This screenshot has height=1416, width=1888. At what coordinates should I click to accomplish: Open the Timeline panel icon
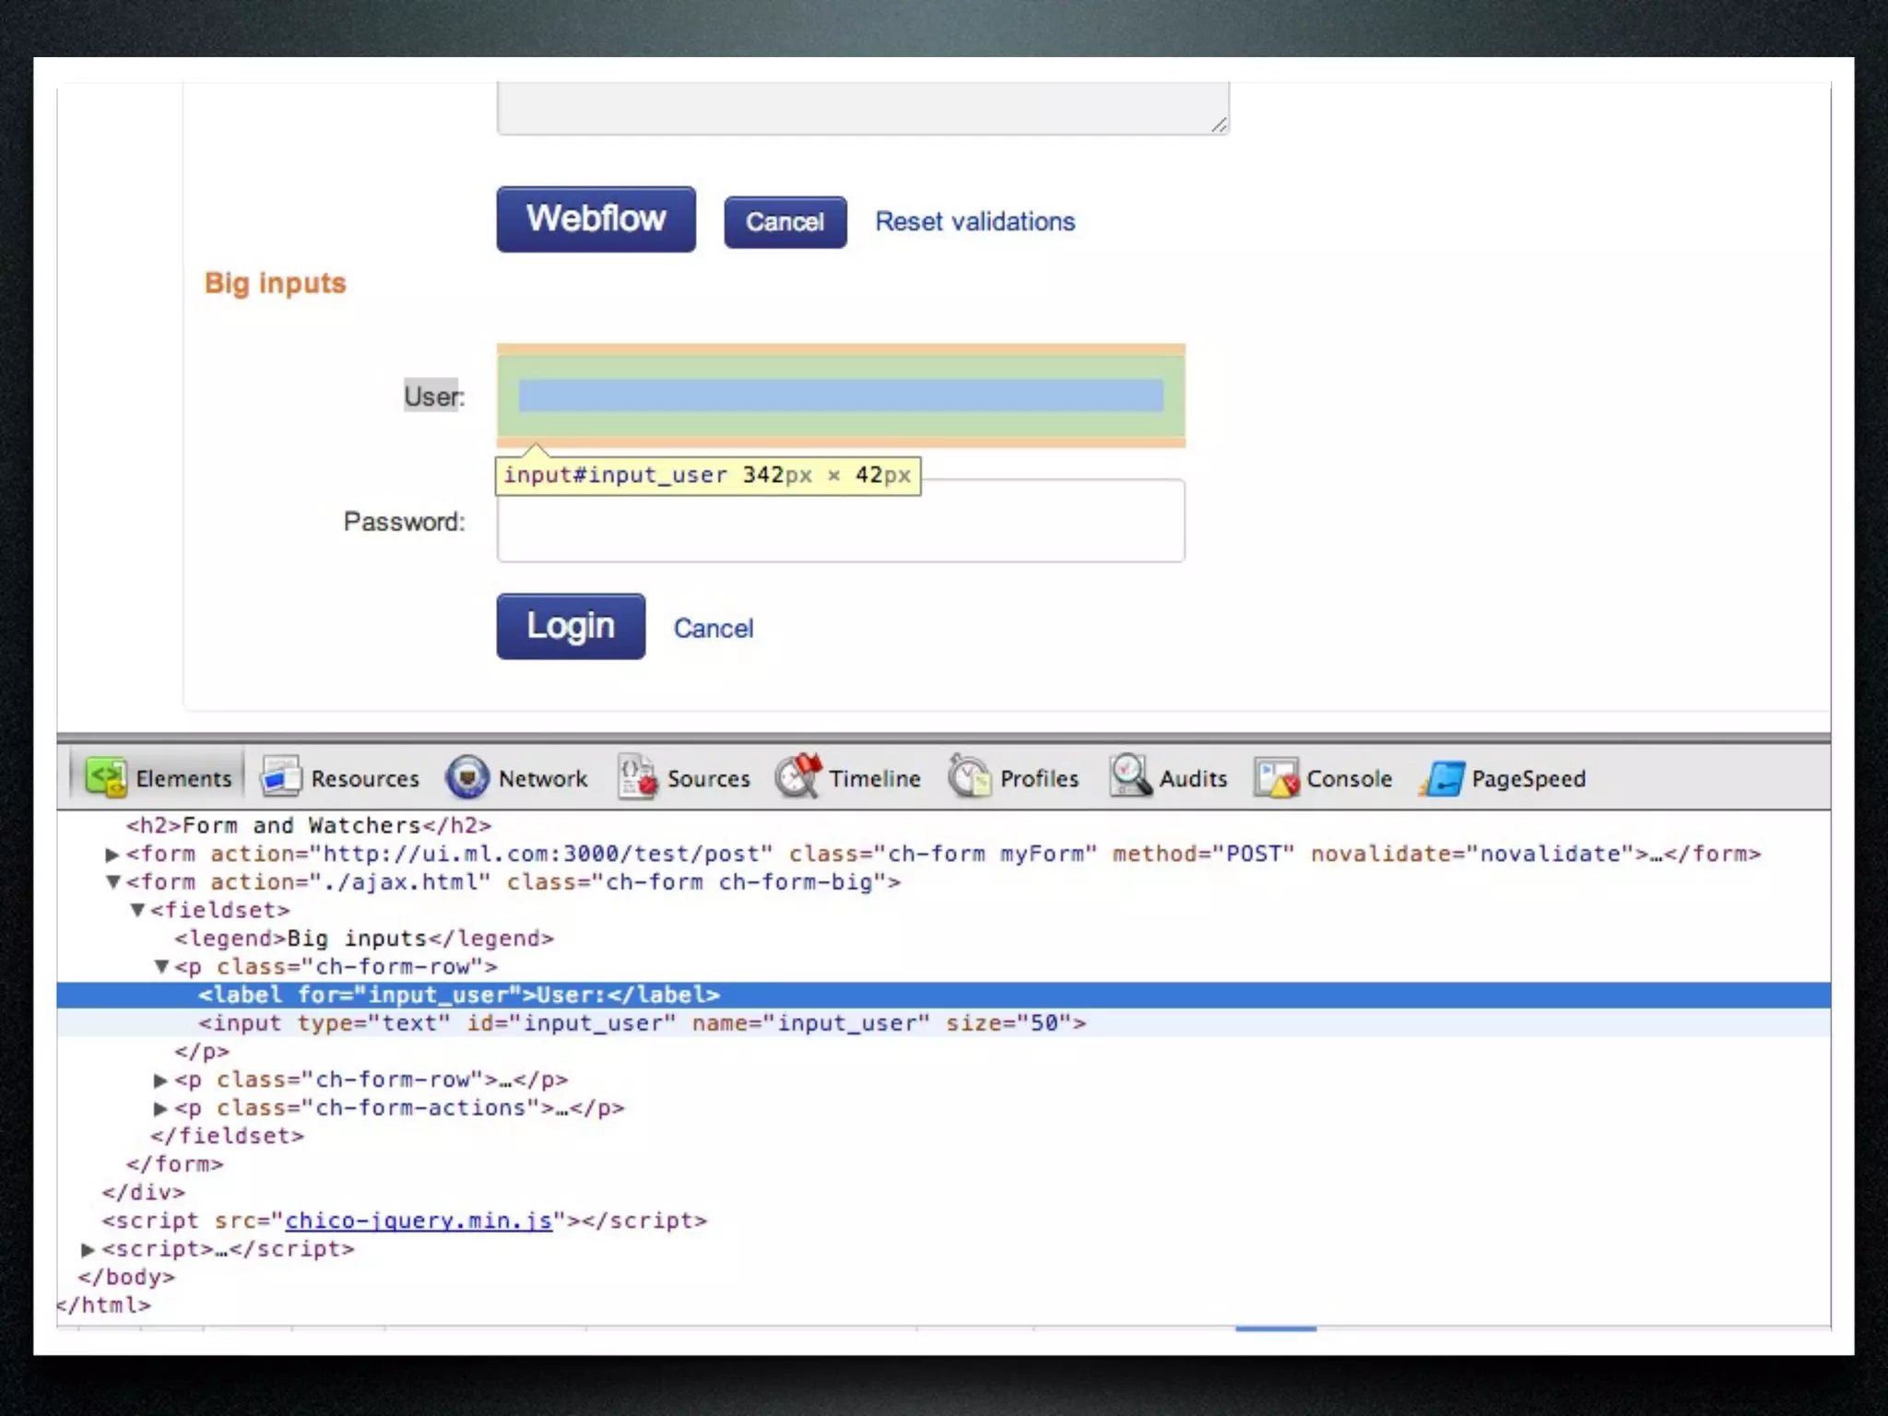click(798, 777)
